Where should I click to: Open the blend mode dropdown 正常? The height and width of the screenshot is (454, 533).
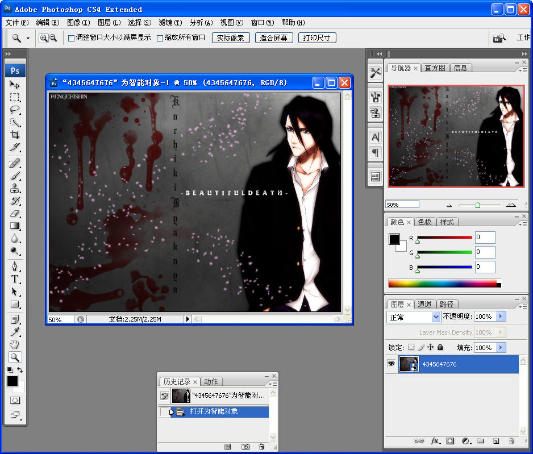coord(413,317)
